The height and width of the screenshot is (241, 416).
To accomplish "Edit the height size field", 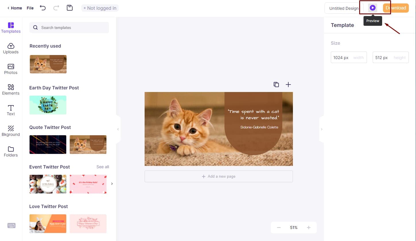I will coord(391,58).
